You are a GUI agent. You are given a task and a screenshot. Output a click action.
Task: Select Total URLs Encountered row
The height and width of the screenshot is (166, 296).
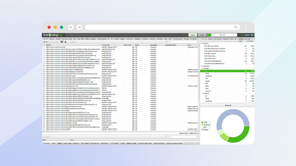pyautogui.click(x=227, y=46)
